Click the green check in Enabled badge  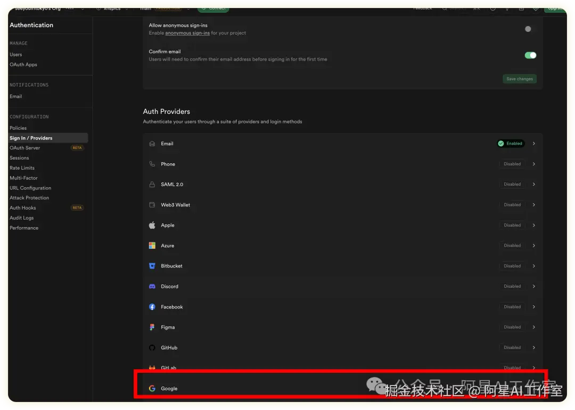(501, 144)
